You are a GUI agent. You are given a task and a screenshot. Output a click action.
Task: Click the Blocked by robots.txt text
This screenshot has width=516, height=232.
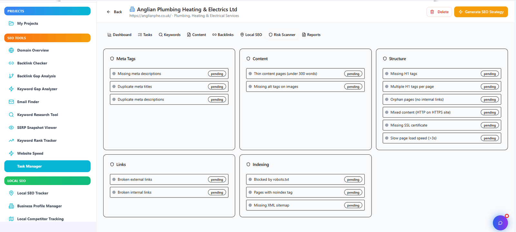click(272, 179)
